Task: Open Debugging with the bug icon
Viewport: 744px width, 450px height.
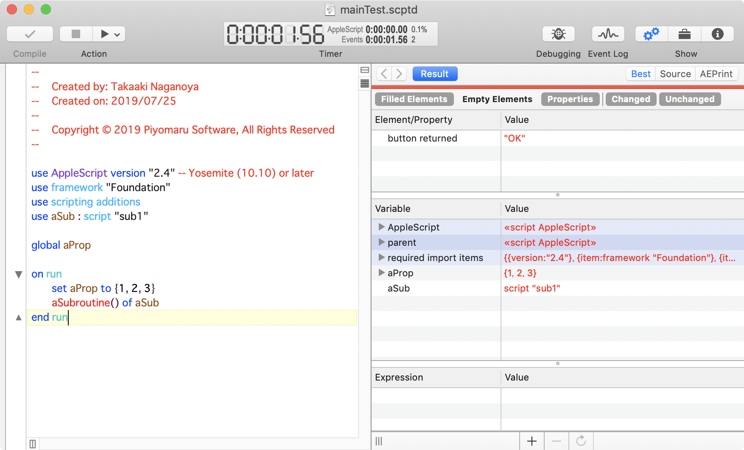Action: (x=558, y=34)
